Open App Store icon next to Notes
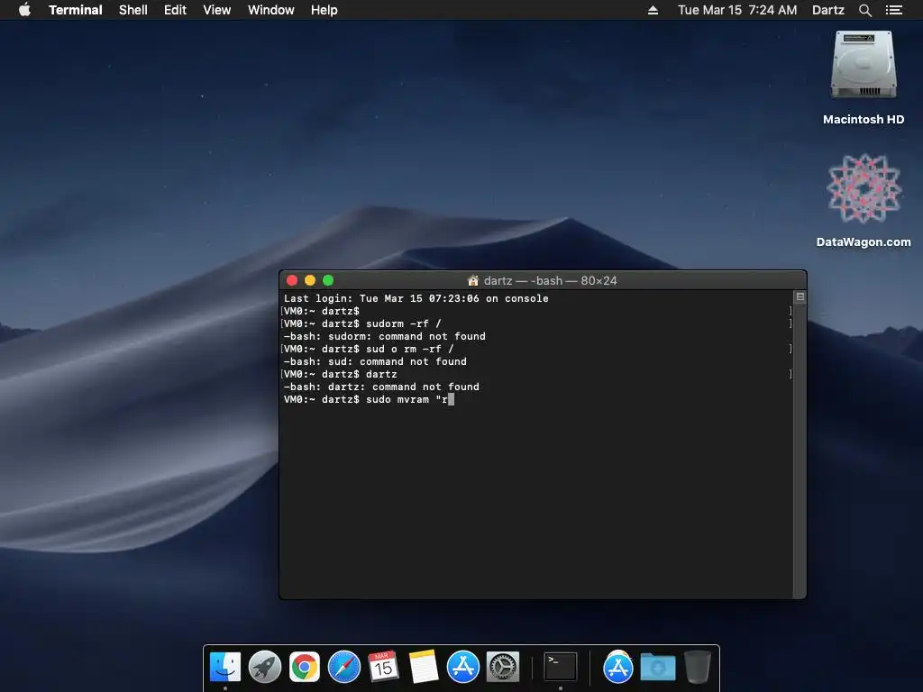The height and width of the screenshot is (692, 923). [x=462, y=667]
